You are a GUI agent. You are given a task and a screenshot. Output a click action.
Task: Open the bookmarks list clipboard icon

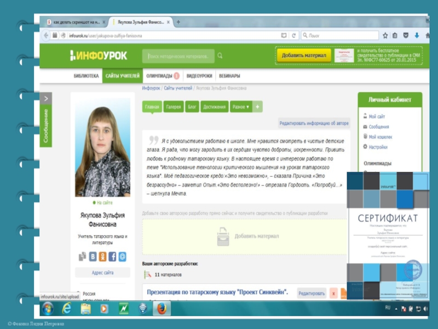tap(395, 36)
